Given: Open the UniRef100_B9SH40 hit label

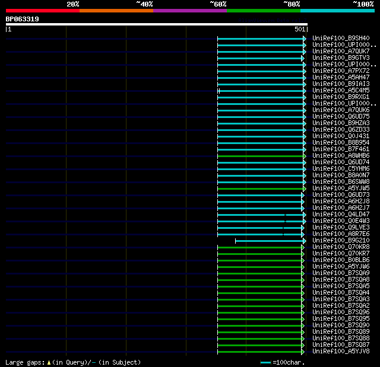Looking at the screenshot, I should click(x=341, y=38).
